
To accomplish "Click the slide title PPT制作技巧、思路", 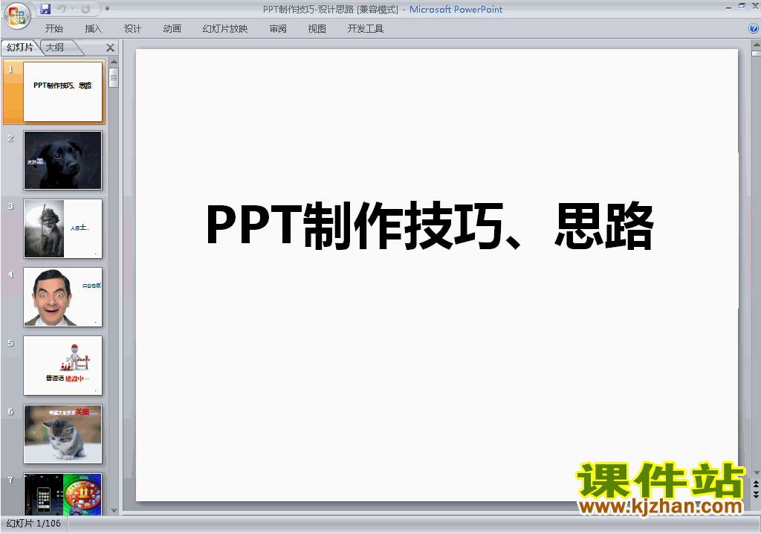I will coord(430,226).
